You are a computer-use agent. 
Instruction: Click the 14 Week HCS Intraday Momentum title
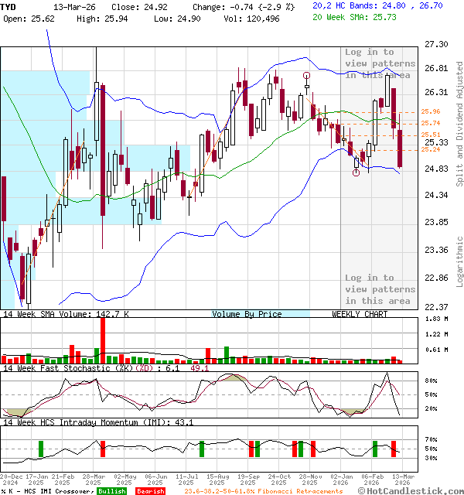(x=97, y=422)
